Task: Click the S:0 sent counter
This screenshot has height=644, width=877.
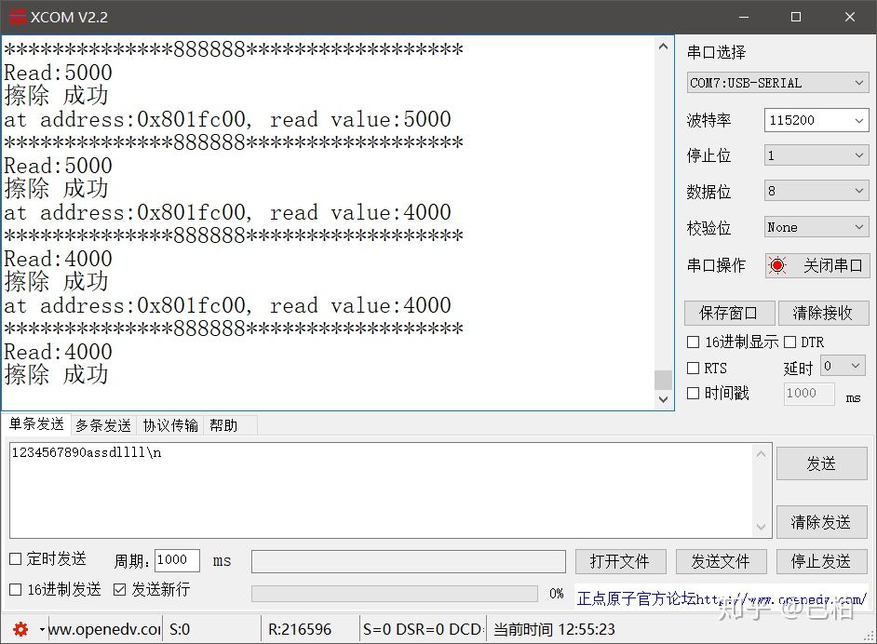Action: pyautogui.click(x=180, y=629)
